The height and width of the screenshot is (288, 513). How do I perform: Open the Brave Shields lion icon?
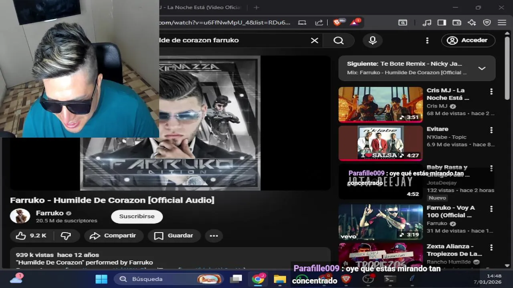pos(338,23)
